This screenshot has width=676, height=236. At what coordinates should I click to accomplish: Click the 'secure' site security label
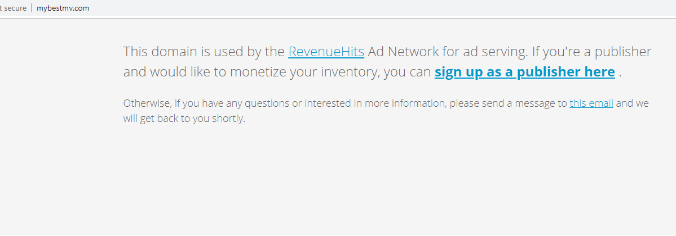point(15,8)
